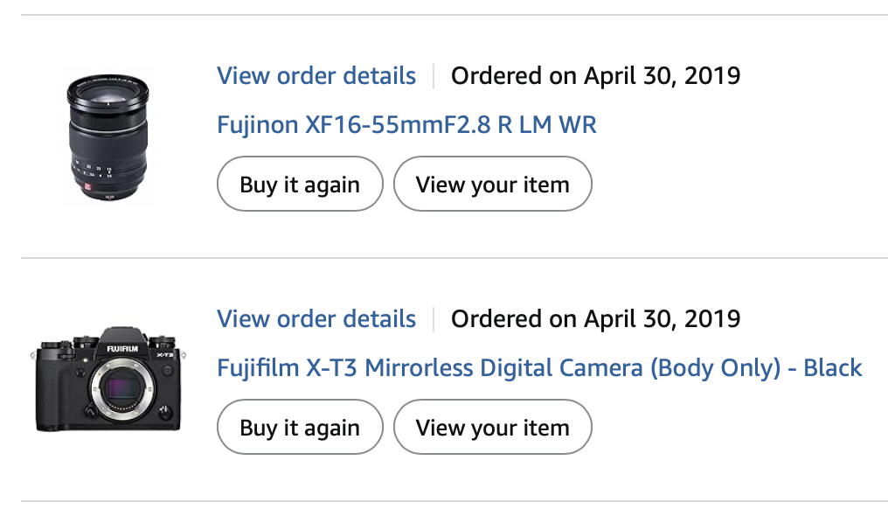Open Fujifilm X-T3 Mirrorless Digital Camera link
Viewport: 888px width, 523px height.
[539, 368]
